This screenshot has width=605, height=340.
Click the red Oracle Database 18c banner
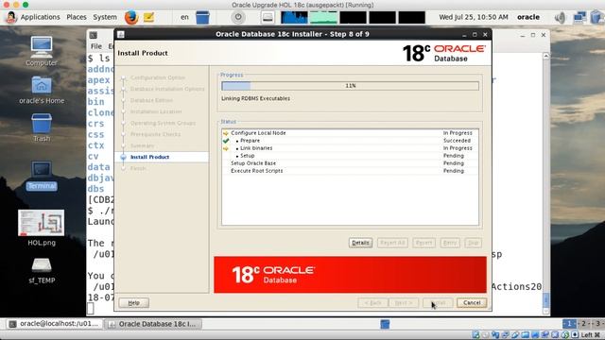(351, 275)
